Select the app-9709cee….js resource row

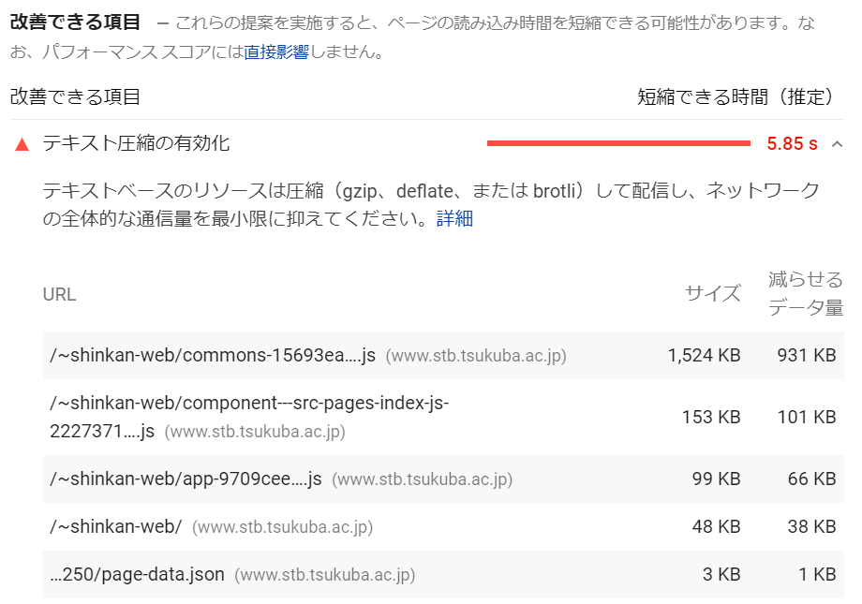click(187, 479)
